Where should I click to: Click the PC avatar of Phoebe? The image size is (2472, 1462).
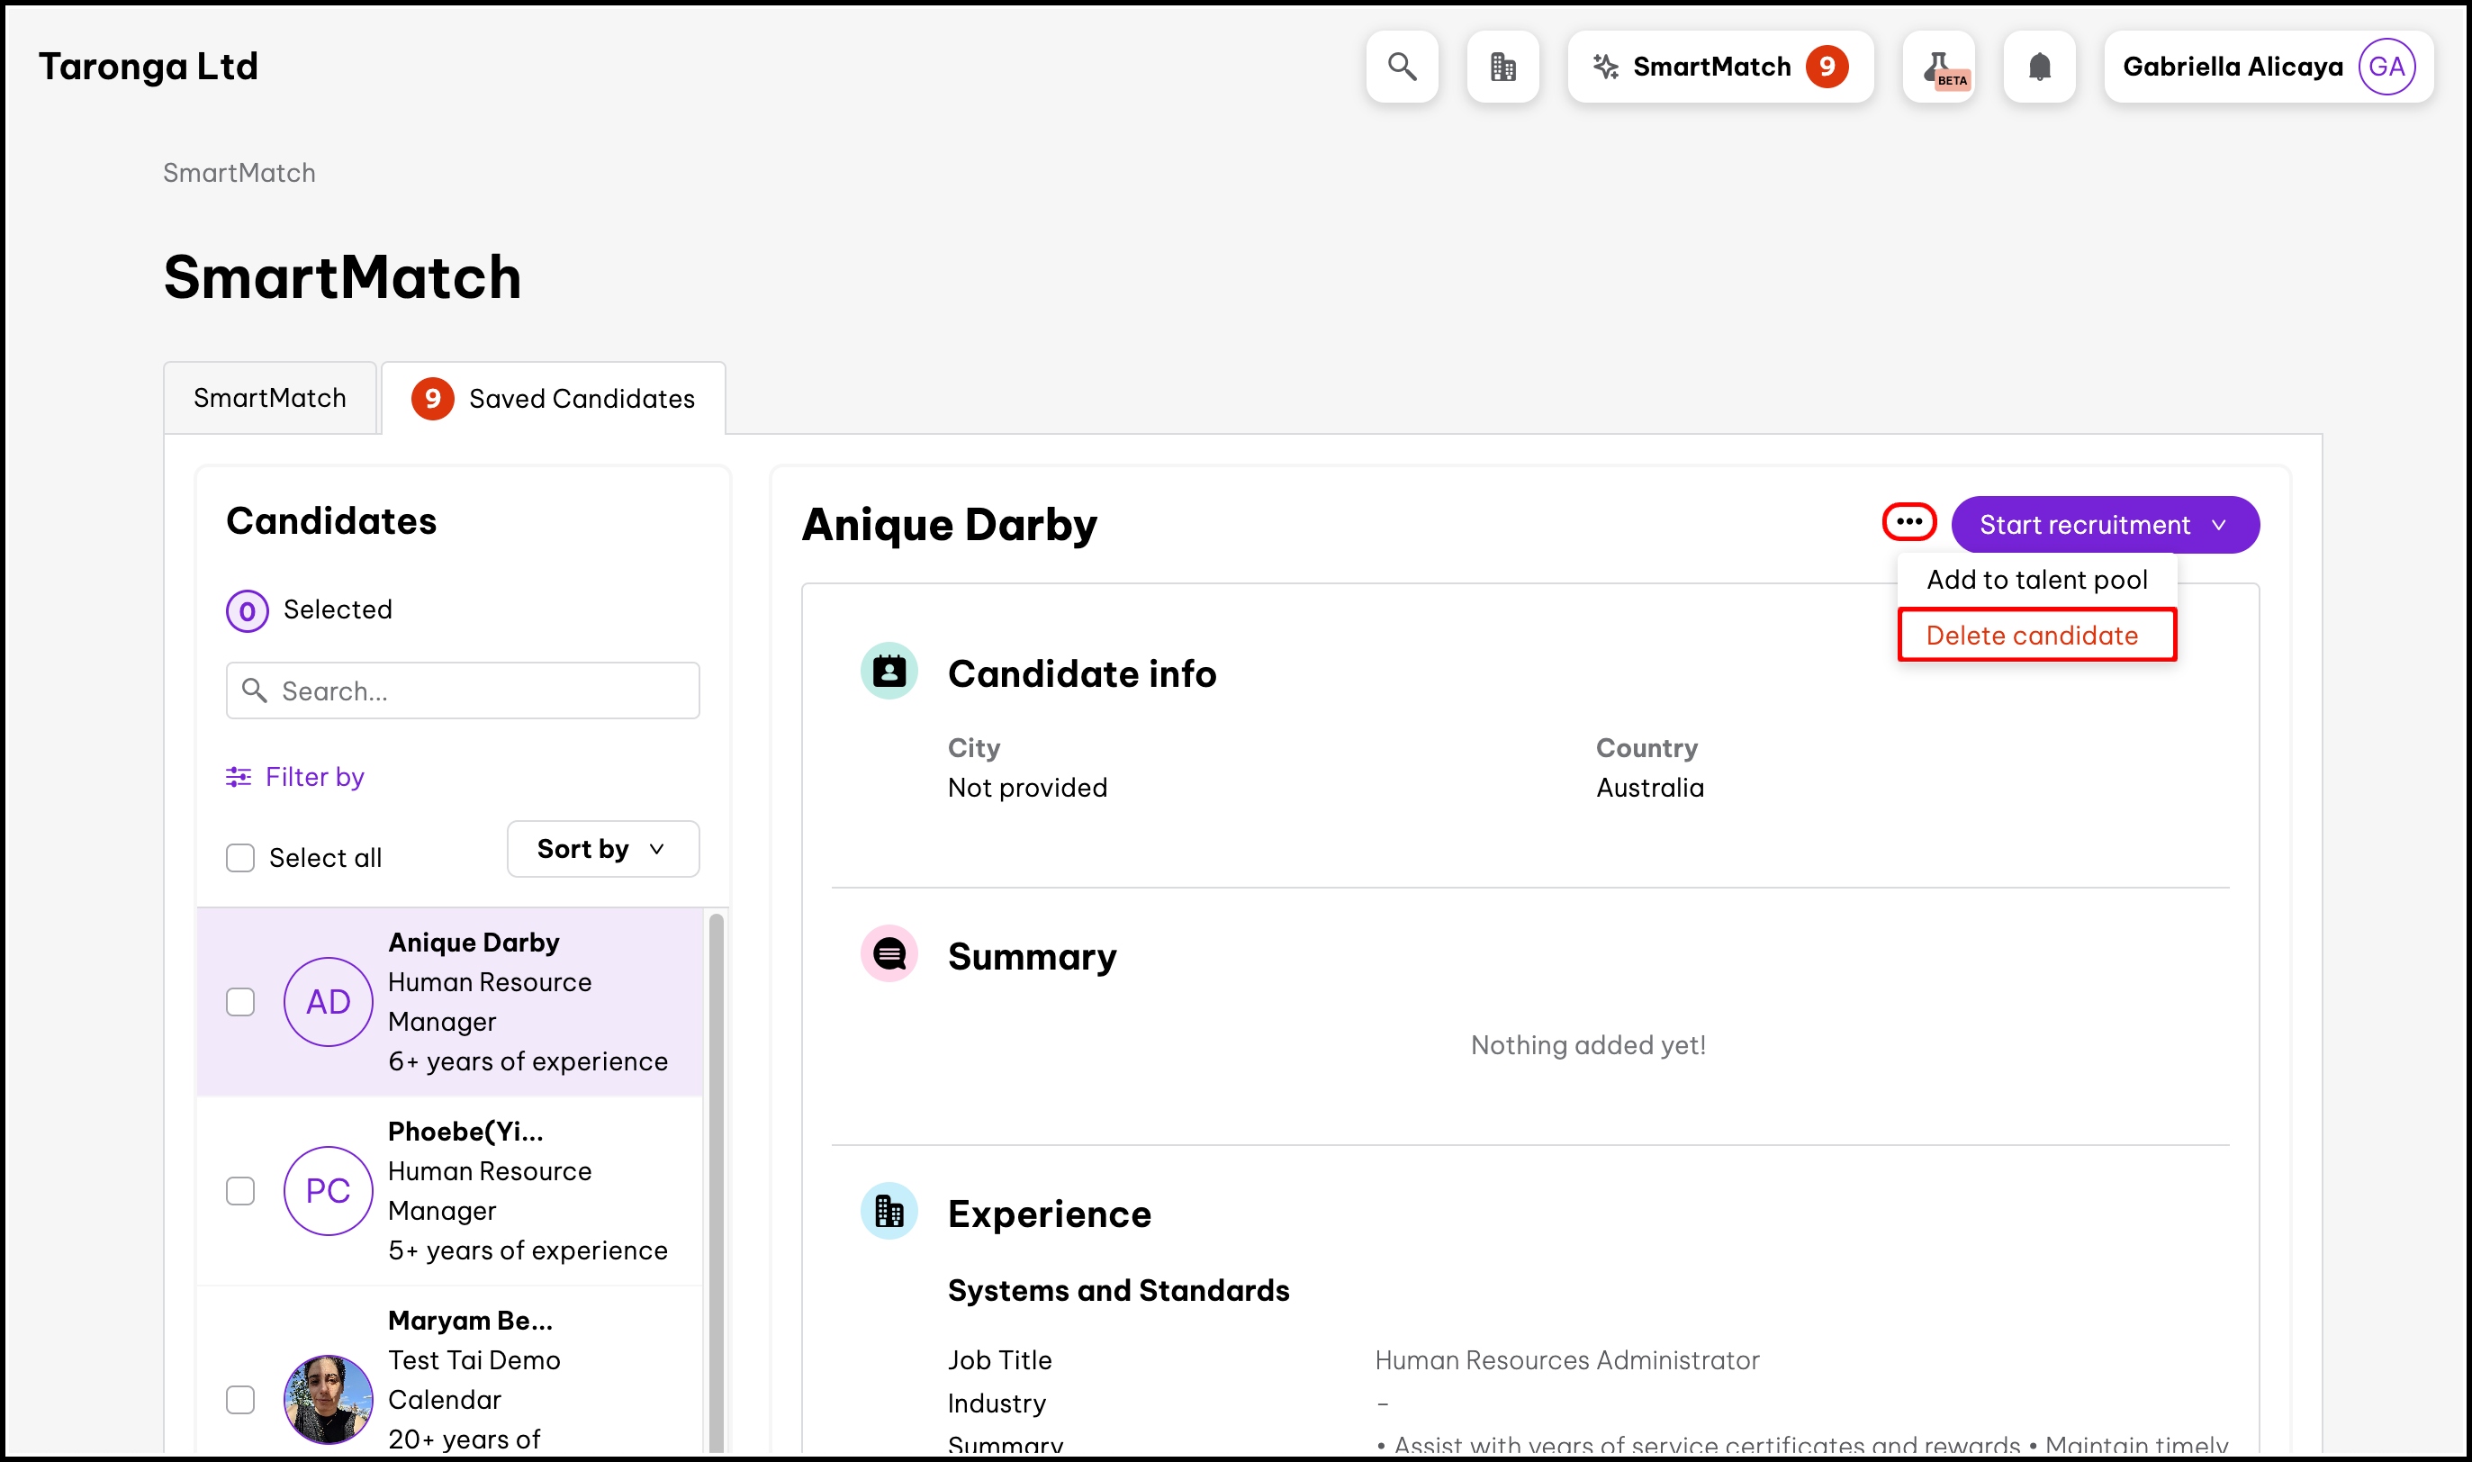[329, 1191]
